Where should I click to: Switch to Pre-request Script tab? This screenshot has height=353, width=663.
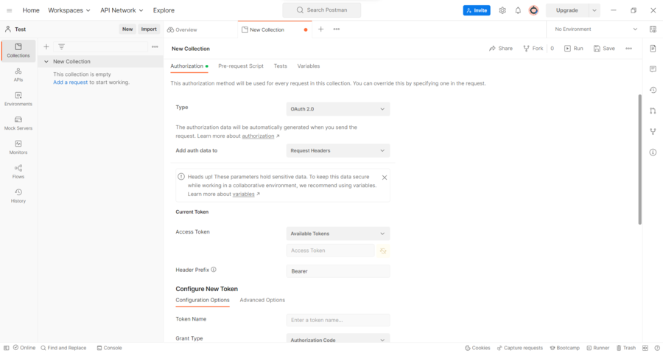[241, 66]
